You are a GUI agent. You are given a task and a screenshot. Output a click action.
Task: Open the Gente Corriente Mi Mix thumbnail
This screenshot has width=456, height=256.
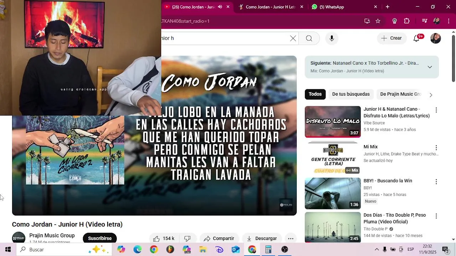point(333,158)
